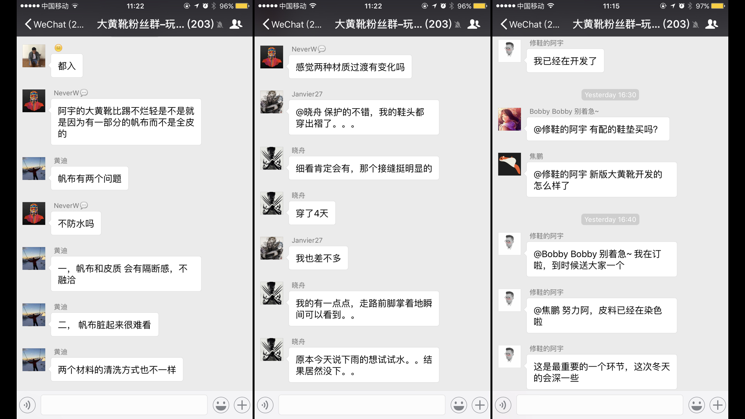Go back to WeChat list in left panel
The width and height of the screenshot is (745, 419).
pos(54,24)
